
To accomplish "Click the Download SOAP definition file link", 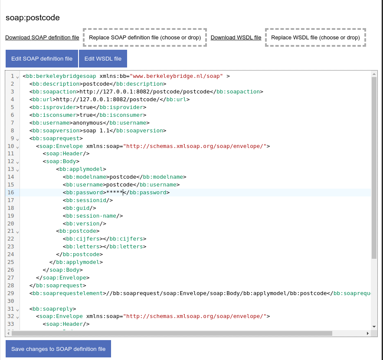I will tap(42, 38).
